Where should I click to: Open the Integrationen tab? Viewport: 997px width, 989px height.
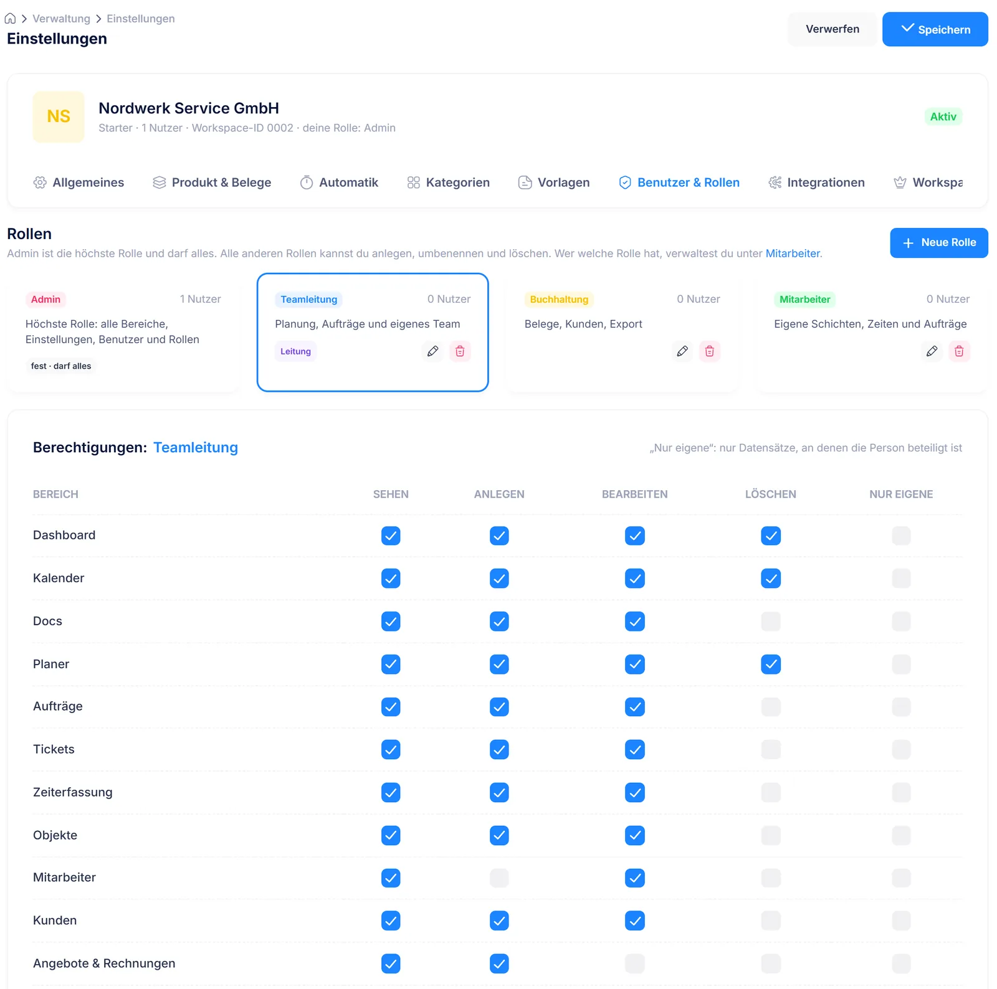pos(816,182)
